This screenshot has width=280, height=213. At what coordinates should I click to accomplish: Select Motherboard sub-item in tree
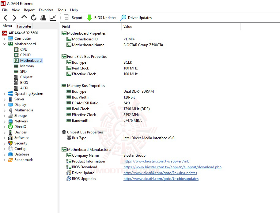pos(28,61)
